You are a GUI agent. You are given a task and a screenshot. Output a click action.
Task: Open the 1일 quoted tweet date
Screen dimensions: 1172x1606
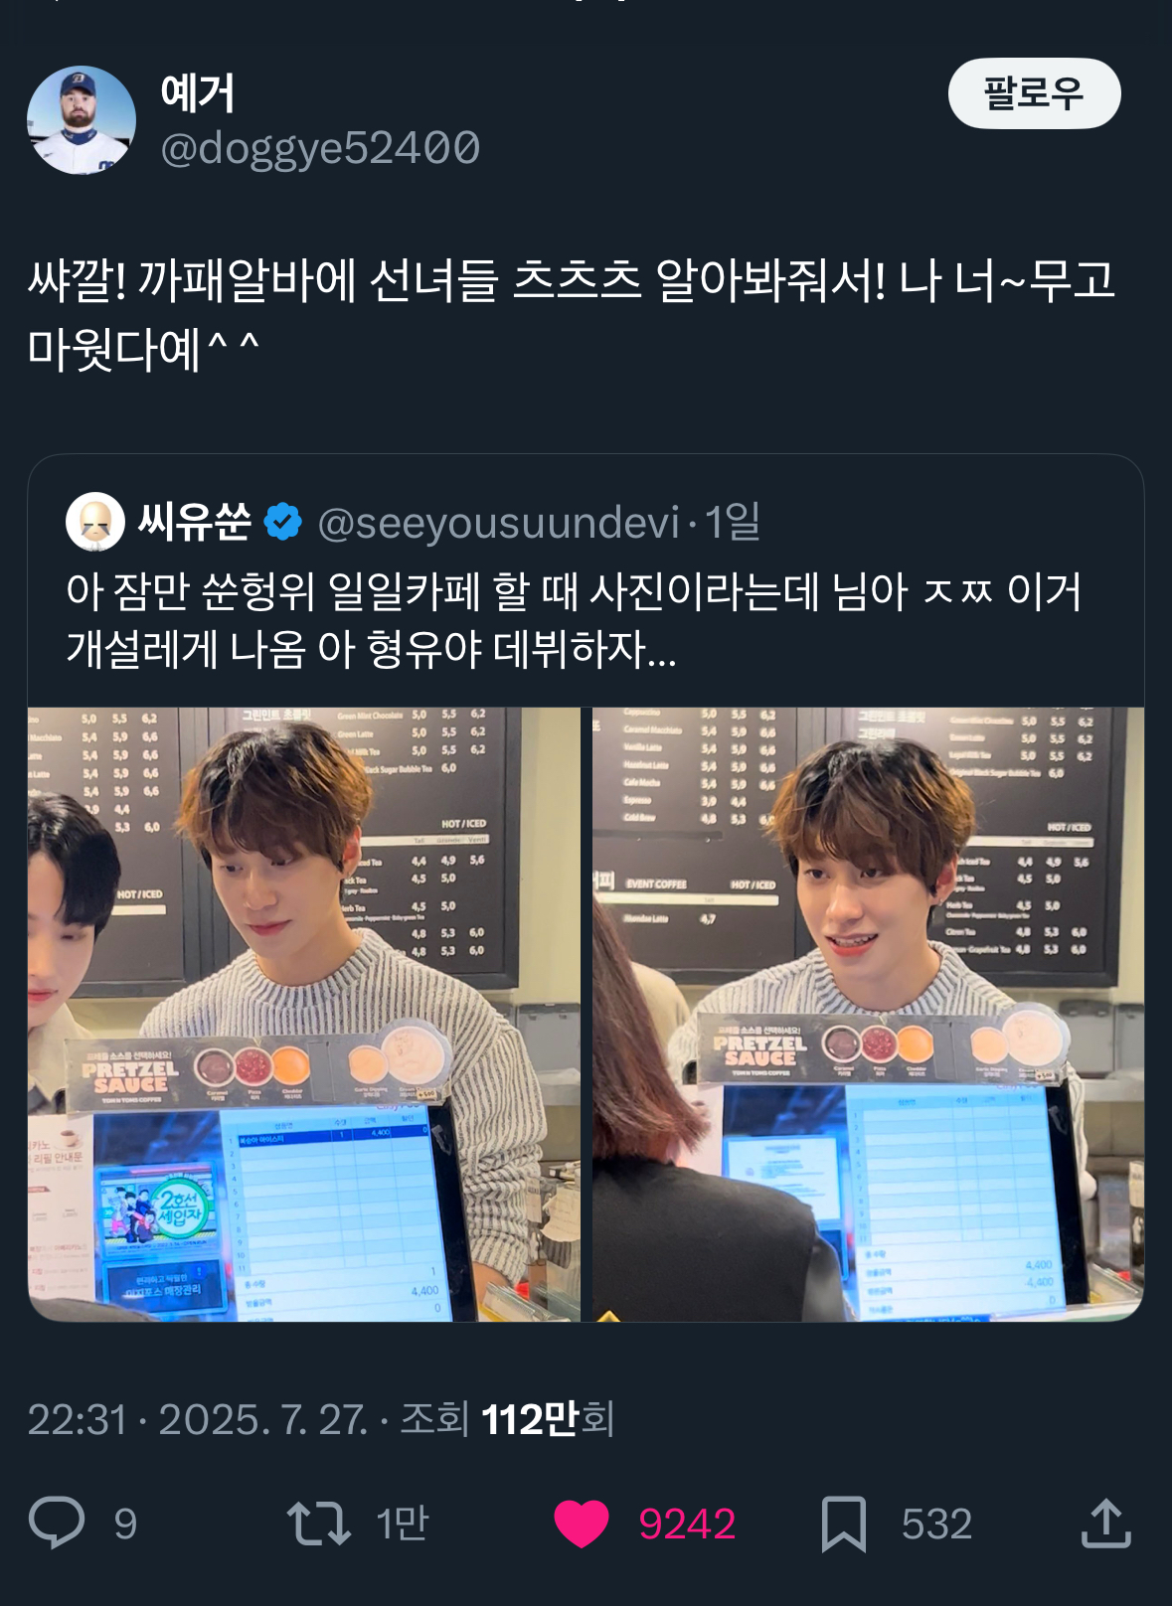pos(733,522)
